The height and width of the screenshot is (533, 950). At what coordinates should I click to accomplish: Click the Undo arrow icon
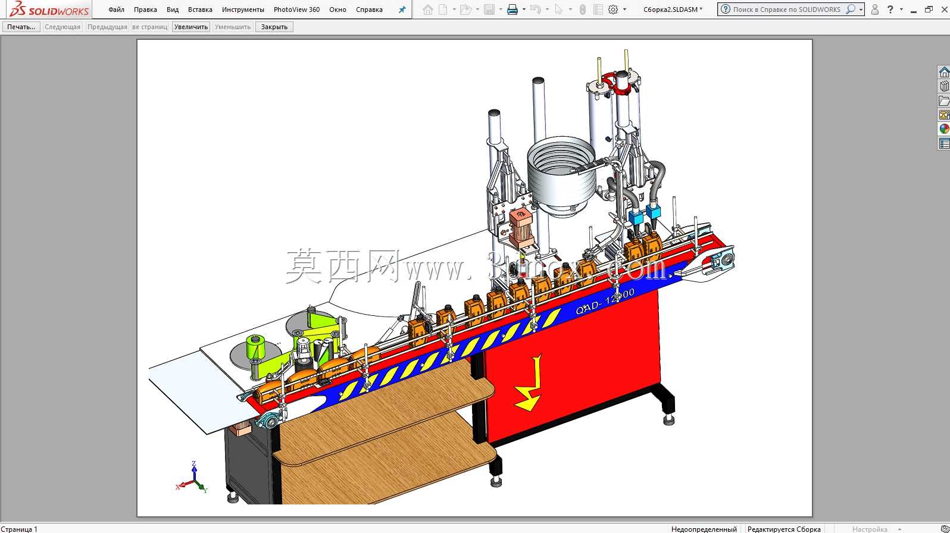pos(536,10)
